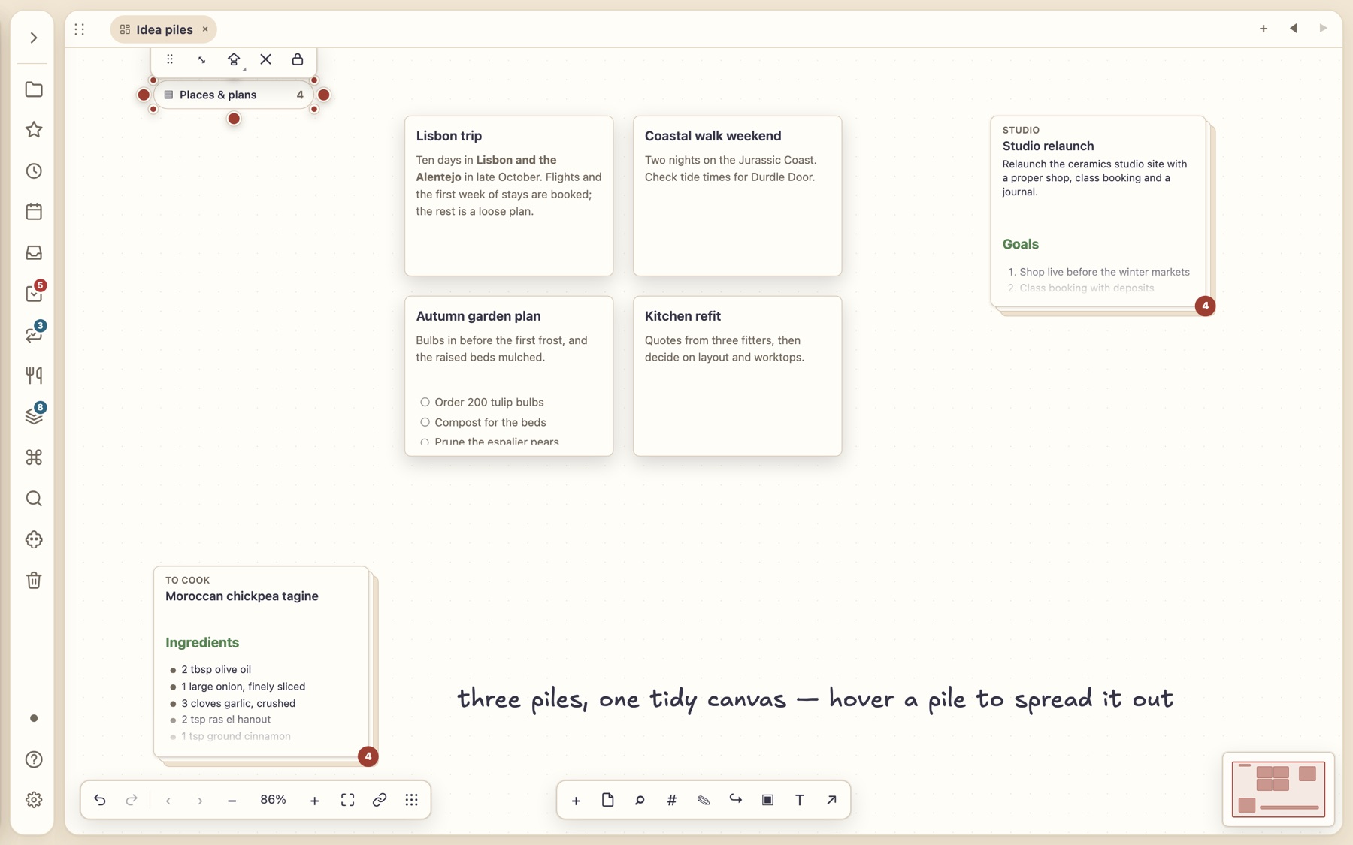Image resolution: width=1353 pixels, height=845 pixels.
Task: Open the stack layout dropdown on pile toolbar
Action: tap(235, 59)
